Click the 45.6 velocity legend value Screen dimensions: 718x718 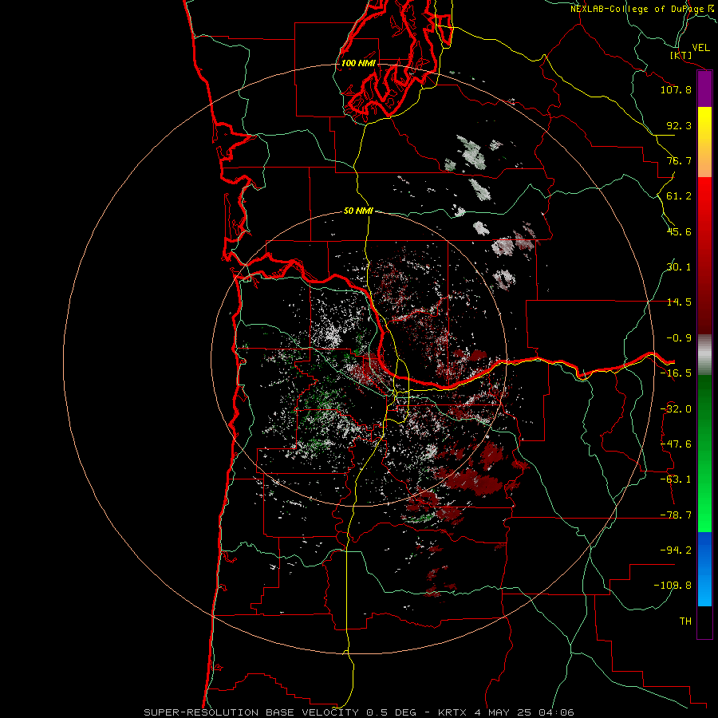pyautogui.click(x=679, y=231)
